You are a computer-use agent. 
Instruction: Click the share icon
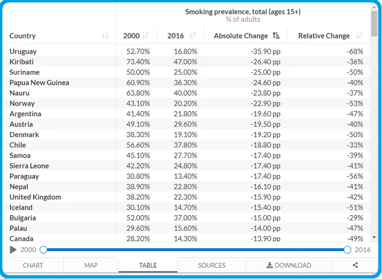pos(355,265)
